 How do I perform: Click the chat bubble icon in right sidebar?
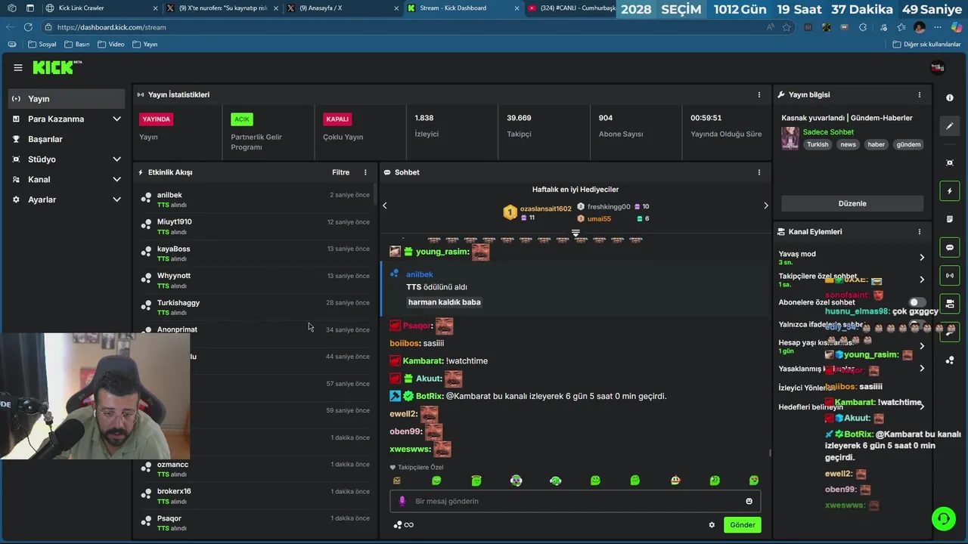click(950, 247)
